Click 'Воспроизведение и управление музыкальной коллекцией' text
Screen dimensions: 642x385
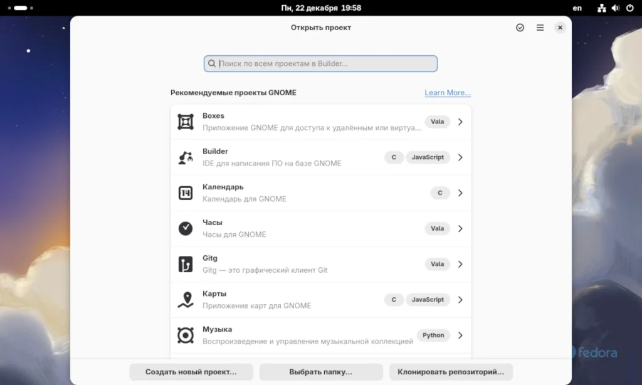pos(308,342)
